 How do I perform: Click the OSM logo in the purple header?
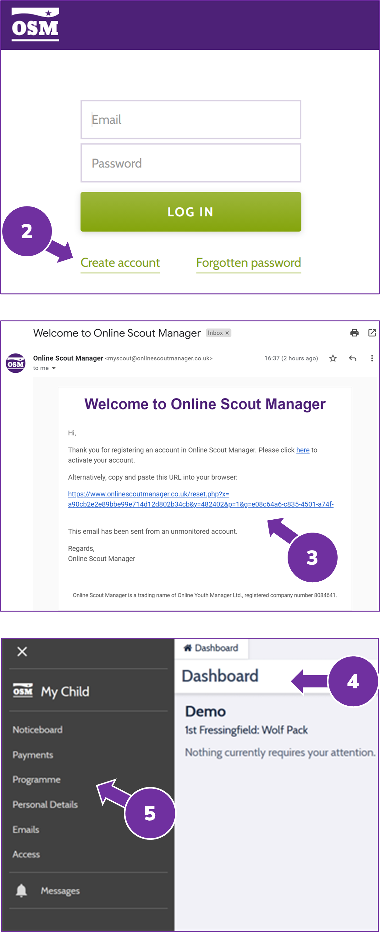point(35,25)
